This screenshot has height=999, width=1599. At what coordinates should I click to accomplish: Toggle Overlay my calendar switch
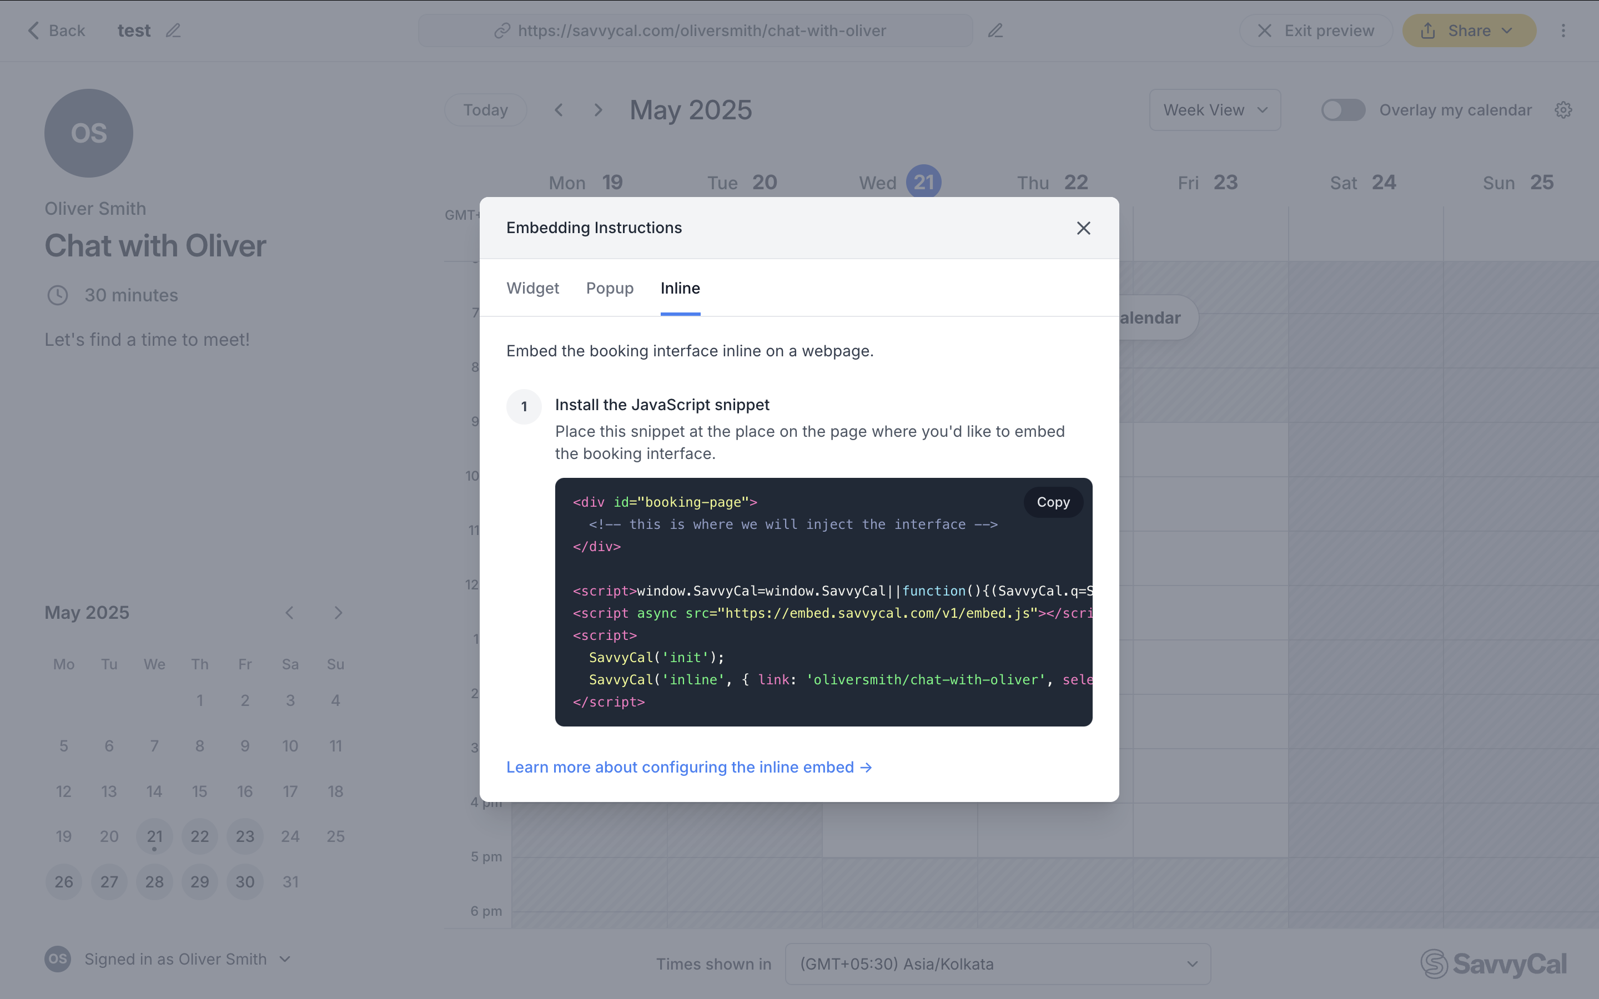tap(1342, 110)
